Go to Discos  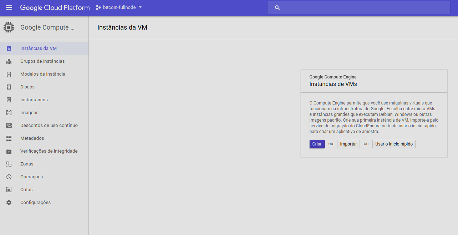click(x=44, y=87)
